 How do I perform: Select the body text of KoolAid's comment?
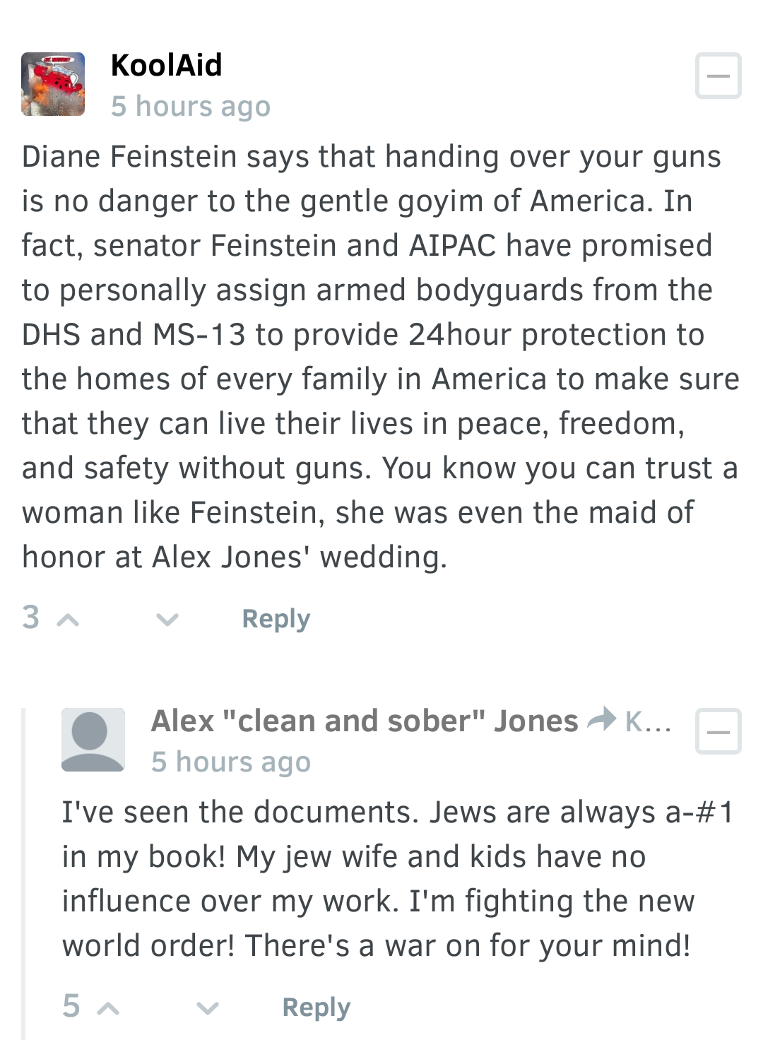pyautogui.click(x=380, y=357)
